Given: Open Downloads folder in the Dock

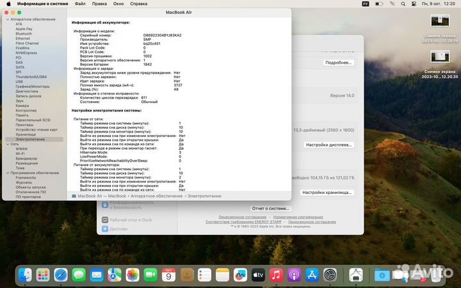Looking at the screenshot, I should click(382, 275).
